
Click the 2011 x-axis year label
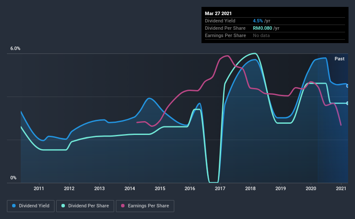coord(39,188)
